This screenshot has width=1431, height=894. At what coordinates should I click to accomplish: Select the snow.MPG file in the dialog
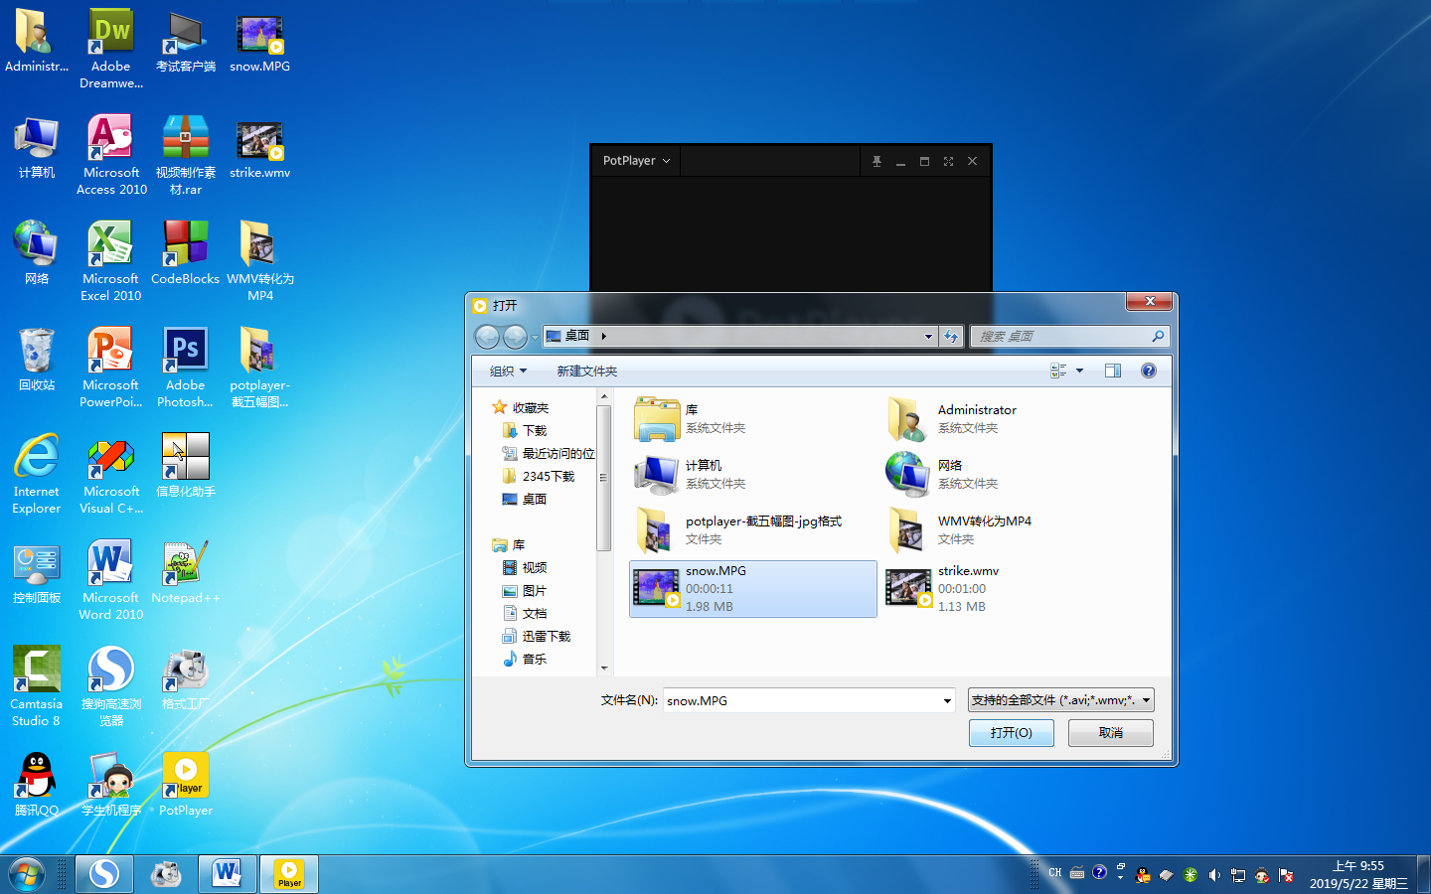[x=753, y=588]
